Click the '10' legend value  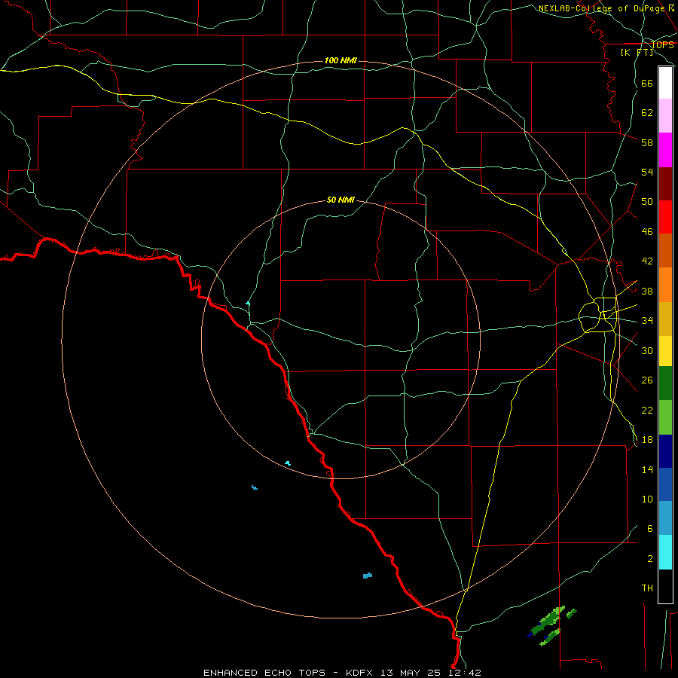(647, 499)
